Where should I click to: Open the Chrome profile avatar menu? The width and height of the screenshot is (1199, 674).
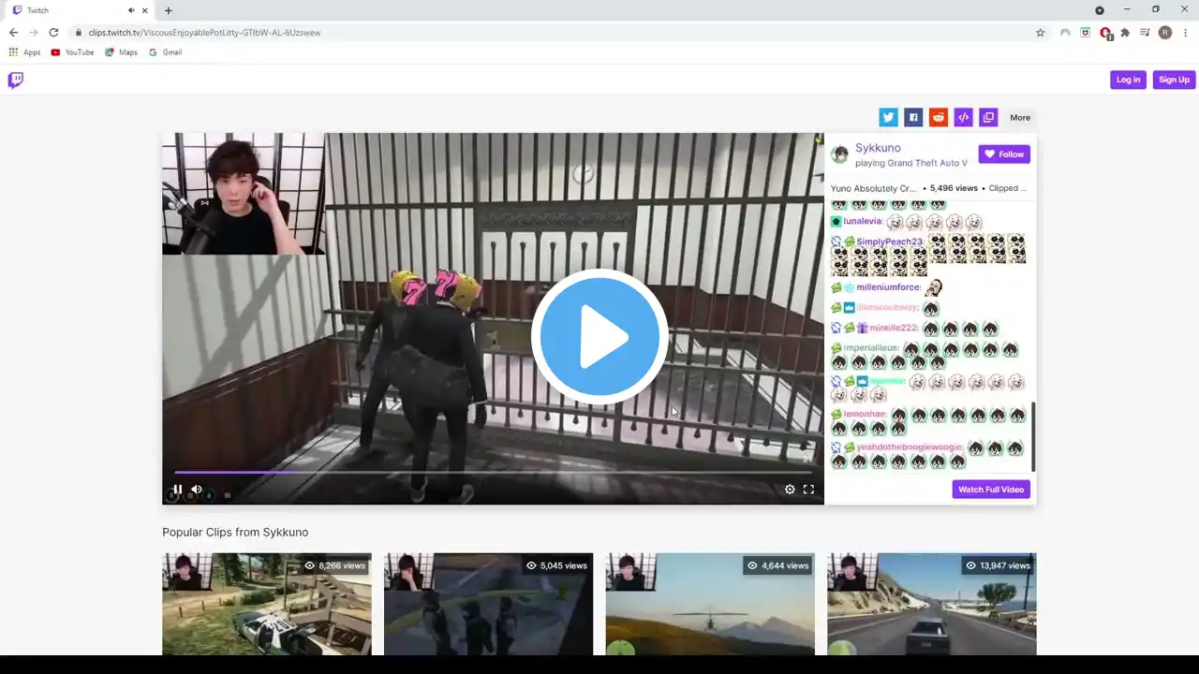(1165, 33)
